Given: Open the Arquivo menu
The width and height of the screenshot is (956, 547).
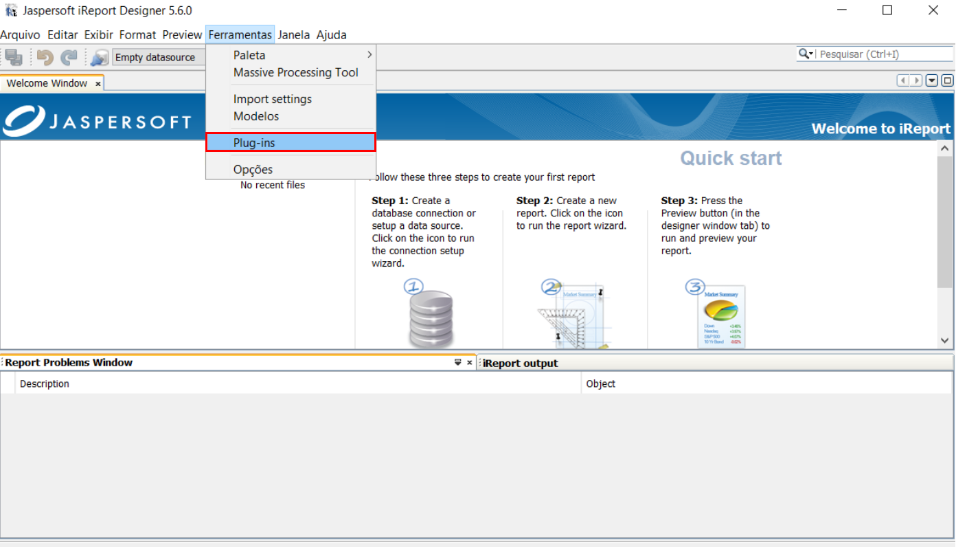Looking at the screenshot, I should (21, 34).
